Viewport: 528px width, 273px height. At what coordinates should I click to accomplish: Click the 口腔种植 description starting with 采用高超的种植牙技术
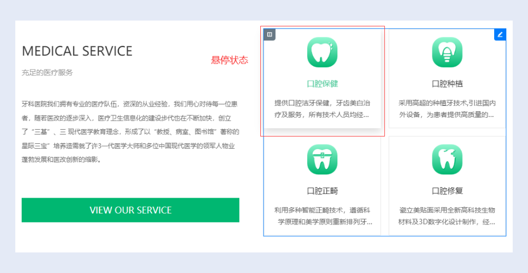447,108
